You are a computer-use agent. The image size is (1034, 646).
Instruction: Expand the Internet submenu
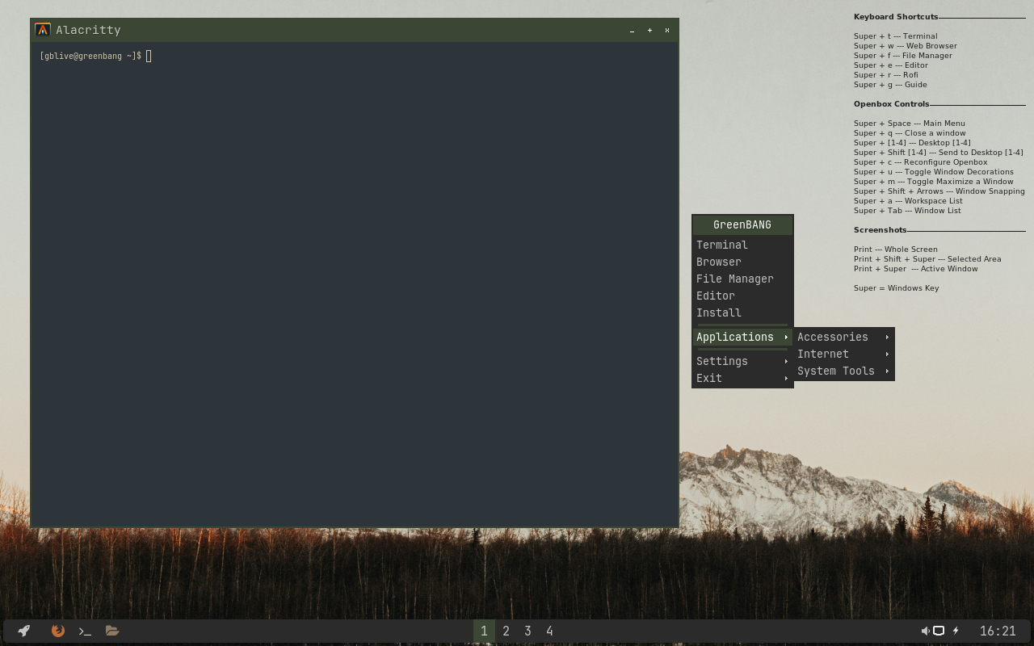[843, 354]
